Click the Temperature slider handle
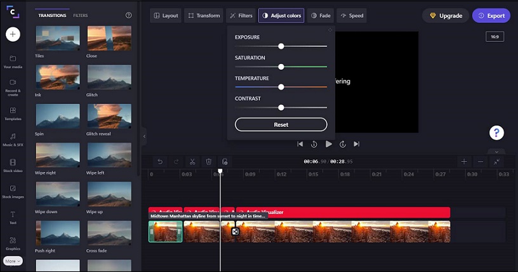Image resolution: width=518 pixels, height=272 pixels. coord(281,87)
